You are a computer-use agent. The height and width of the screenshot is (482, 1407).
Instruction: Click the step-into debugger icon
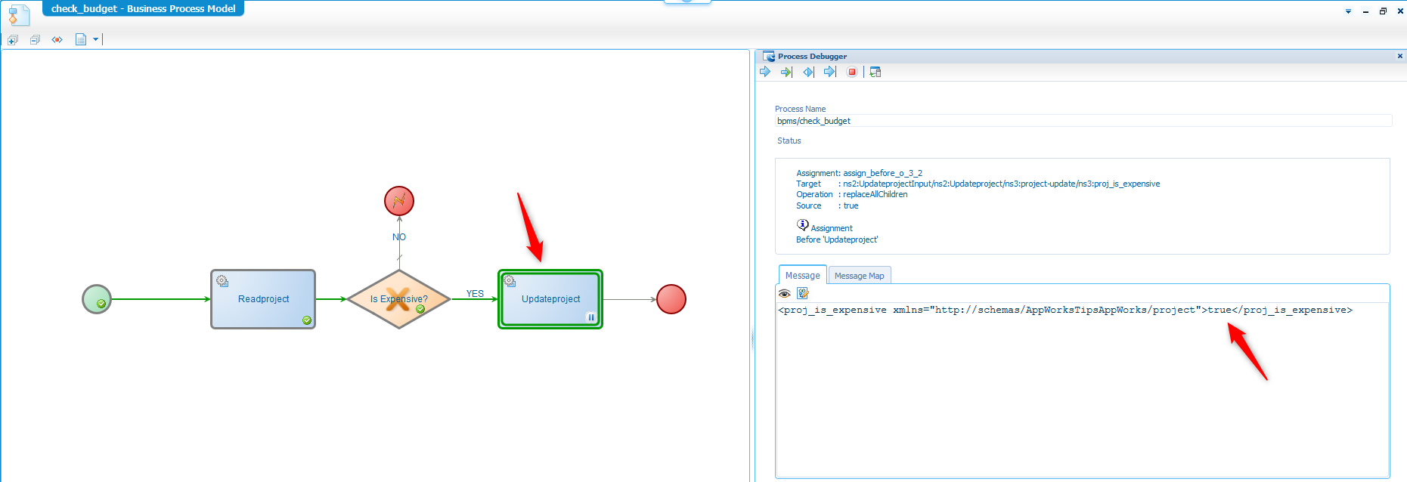click(x=808, y=72)
